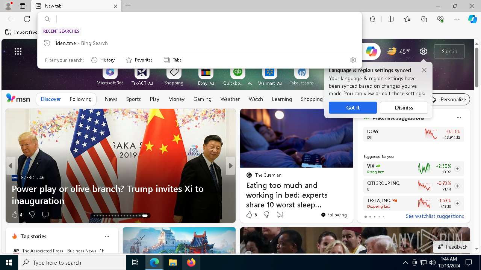Filter search by Tabs
Screen dimensions: 481x270
click(x=172, y=60)
